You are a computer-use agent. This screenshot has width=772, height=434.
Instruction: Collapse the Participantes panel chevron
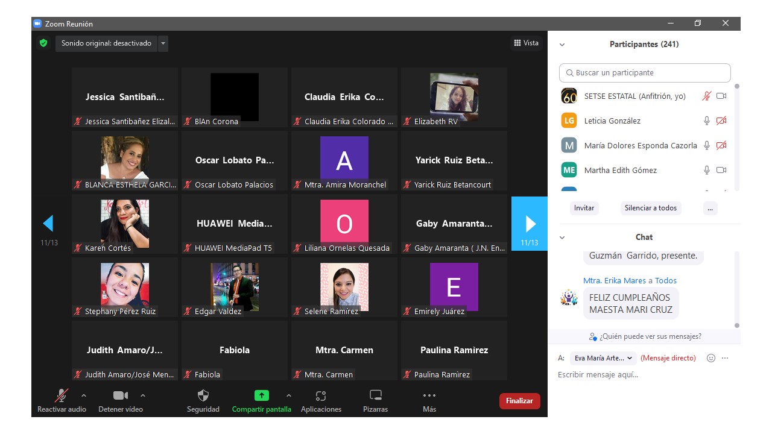click(562, 45)
